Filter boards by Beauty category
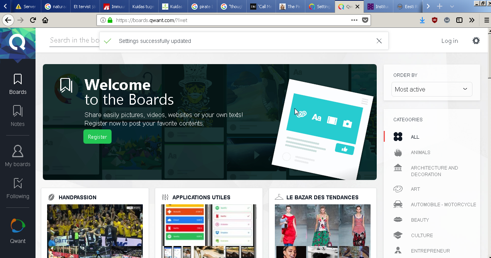 pyautogui.click(x=420, y=220)
